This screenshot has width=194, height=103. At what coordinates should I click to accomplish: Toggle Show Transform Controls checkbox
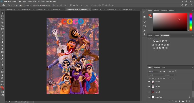point(34,6)
